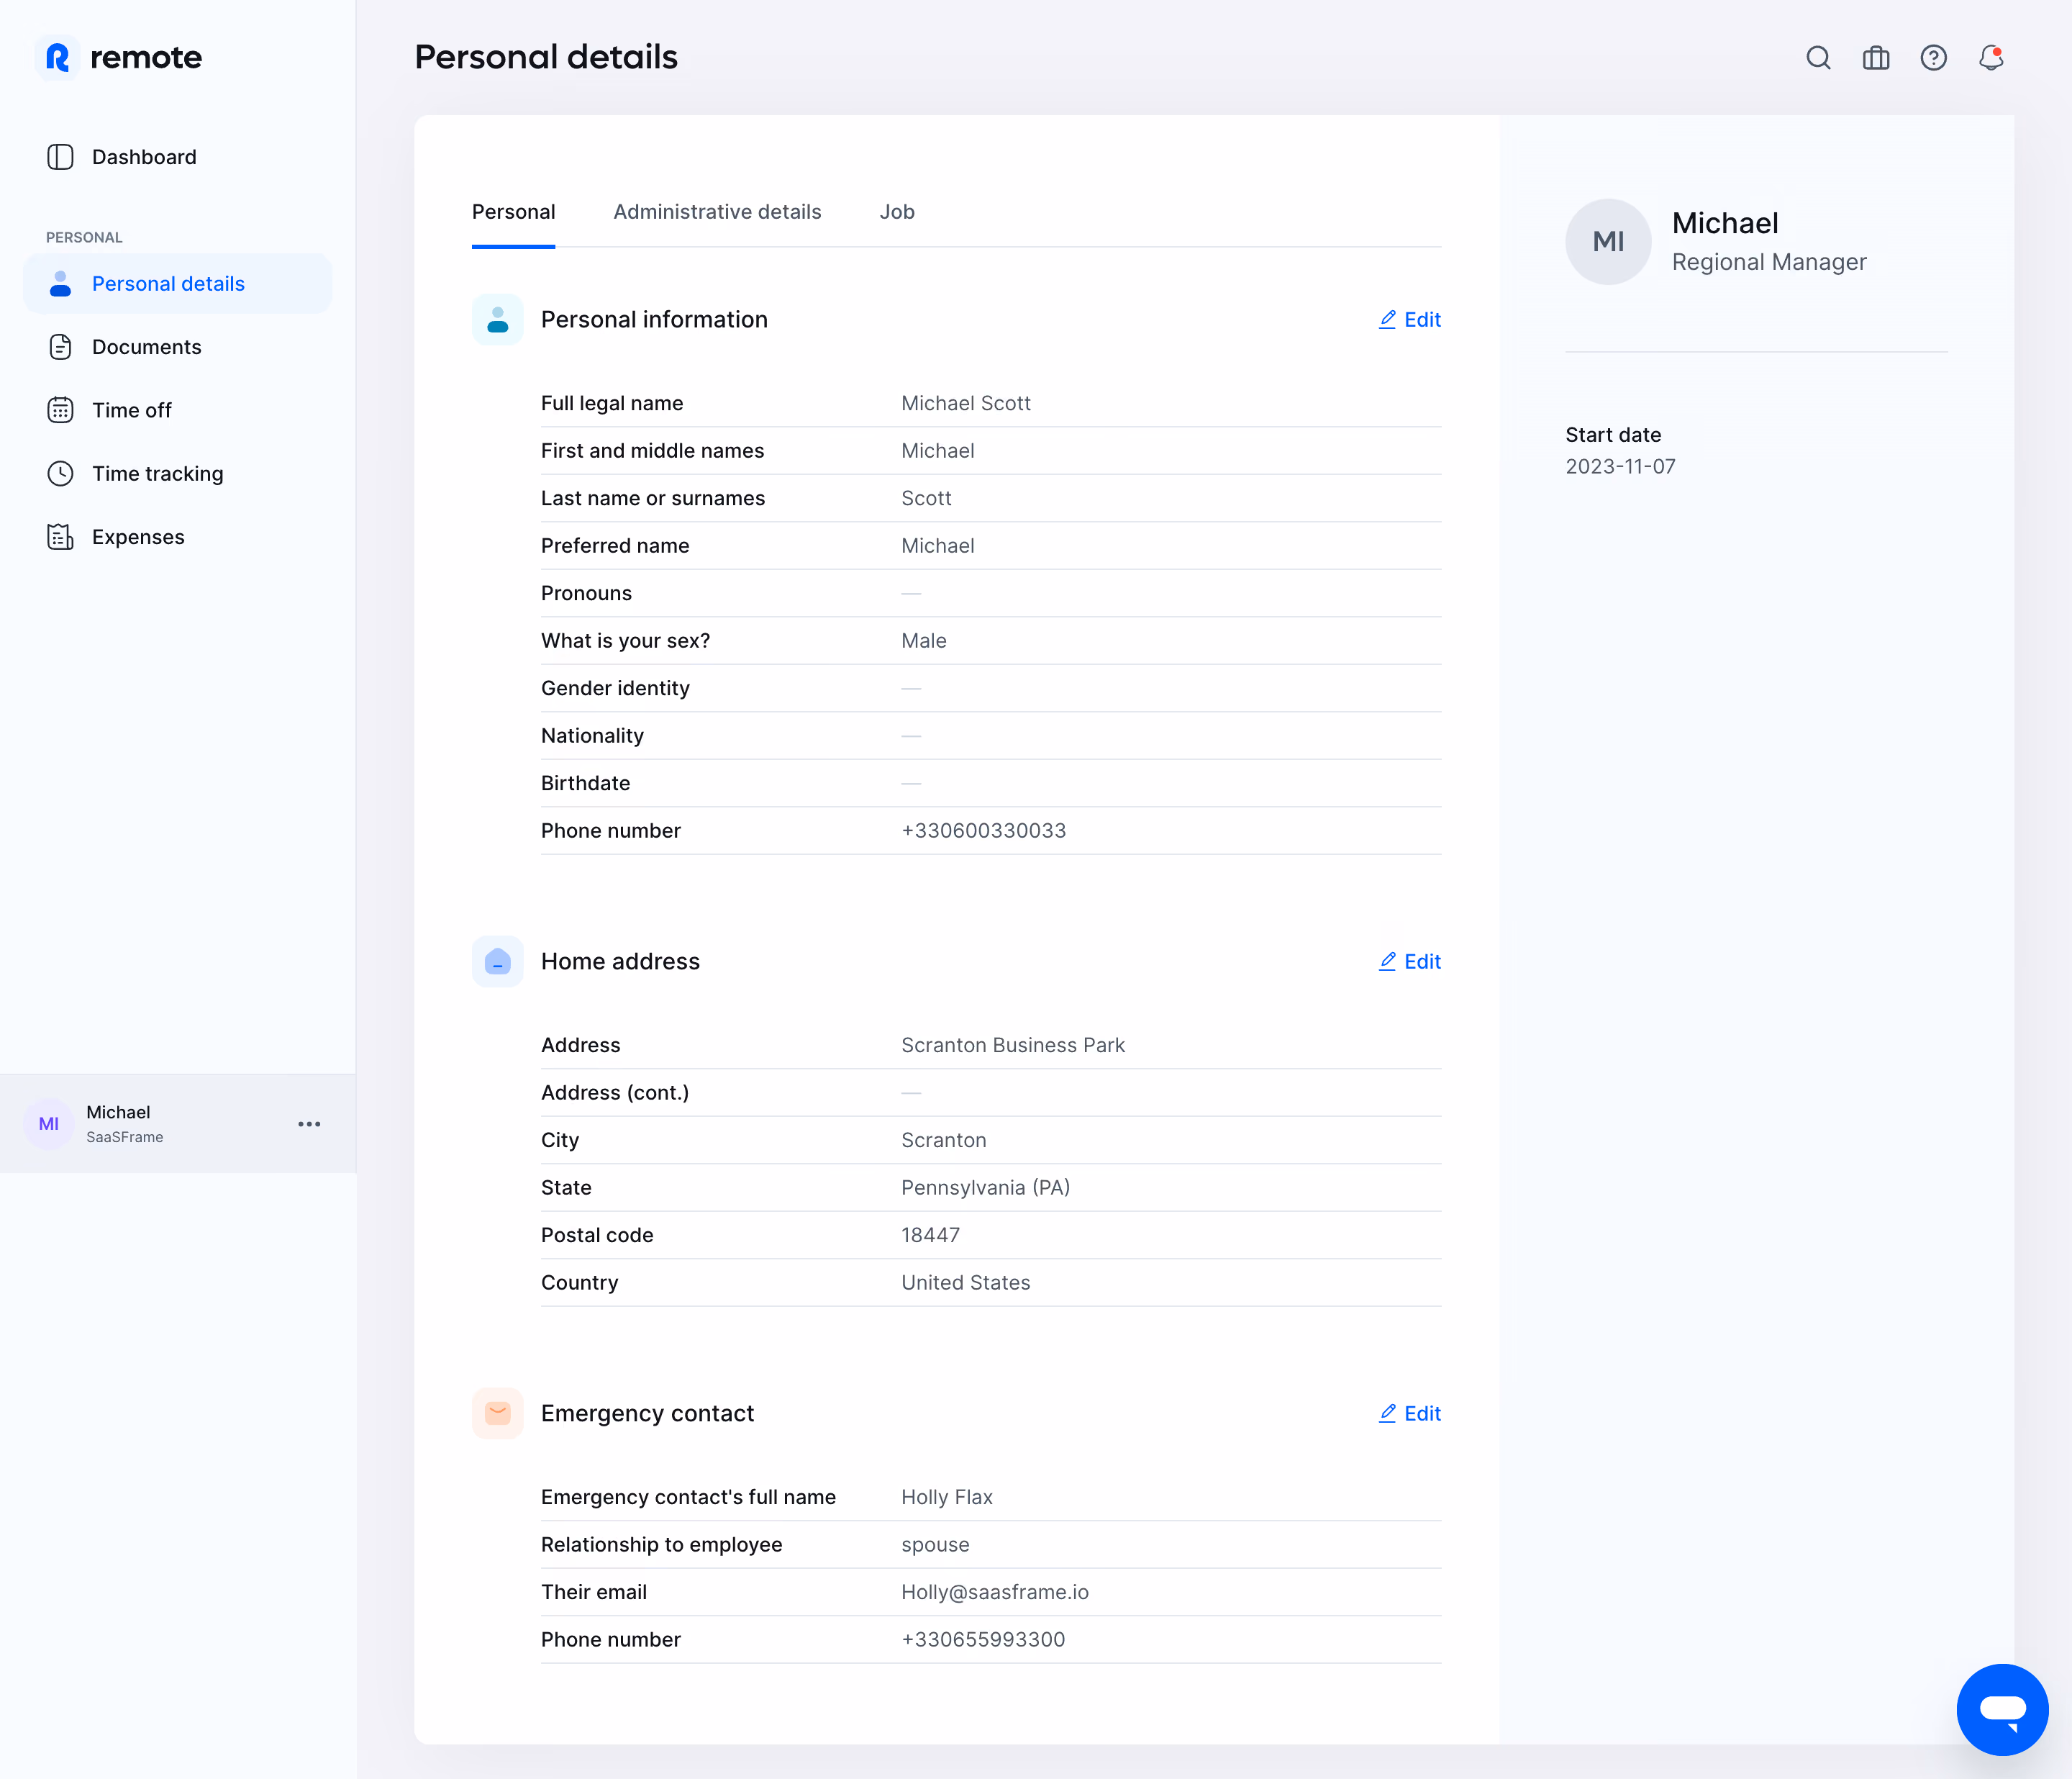The height and width of the screenshot is (1779, 2072).
Task: Click the MI avatar in sidebar footer
Action: 49,1123
